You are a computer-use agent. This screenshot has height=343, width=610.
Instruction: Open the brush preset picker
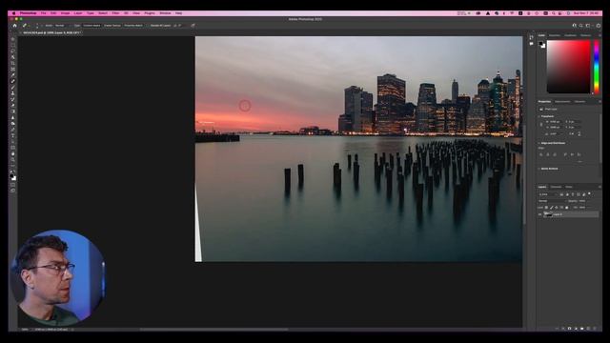pos(37,26)
